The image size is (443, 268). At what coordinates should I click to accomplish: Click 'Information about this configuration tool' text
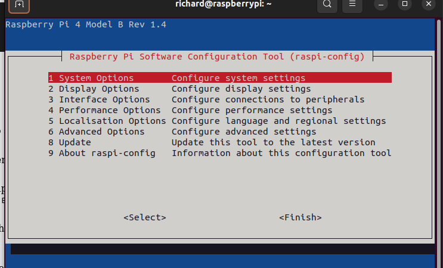(281, 153)
